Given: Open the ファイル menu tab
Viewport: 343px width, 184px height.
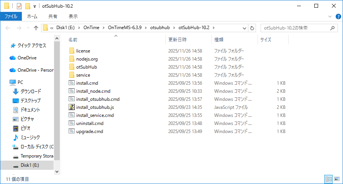Looking at the screenshot, I should click(x=11, y=16).
